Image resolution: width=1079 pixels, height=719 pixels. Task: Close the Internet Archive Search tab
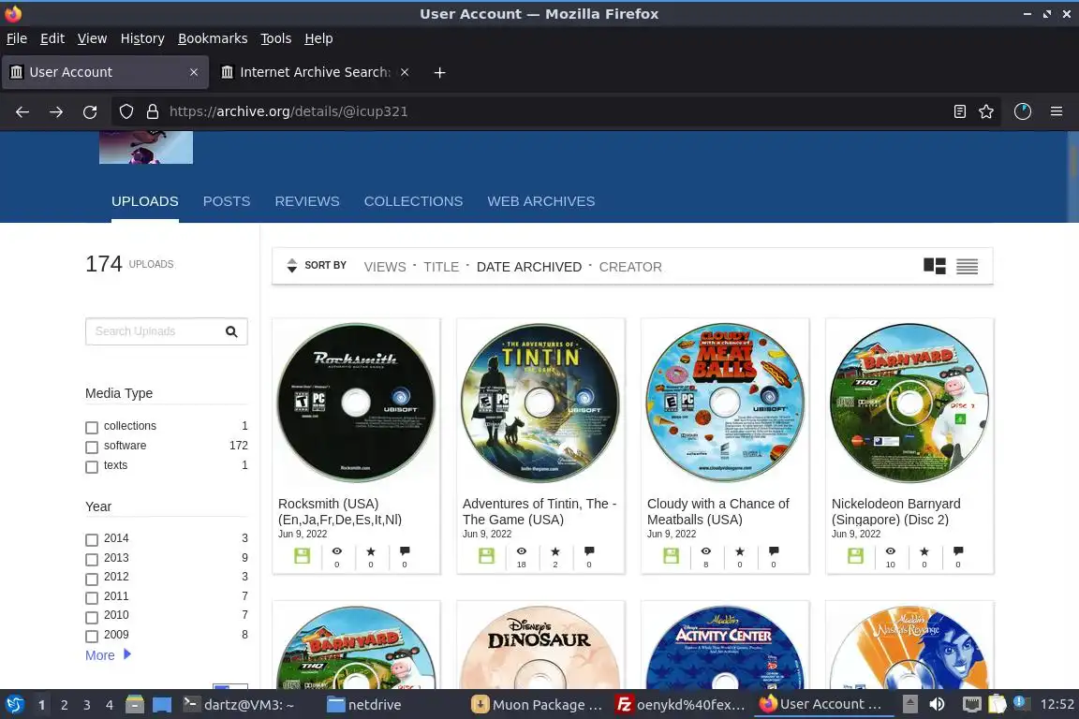click(405, 72)
